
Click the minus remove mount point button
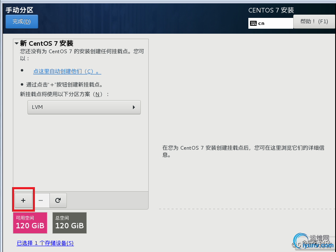(x=41, y=200)
